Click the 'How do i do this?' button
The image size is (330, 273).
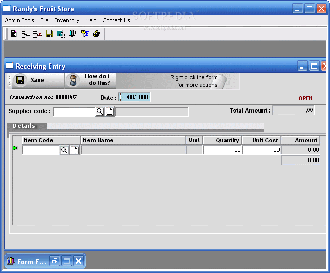pos(91,80)
